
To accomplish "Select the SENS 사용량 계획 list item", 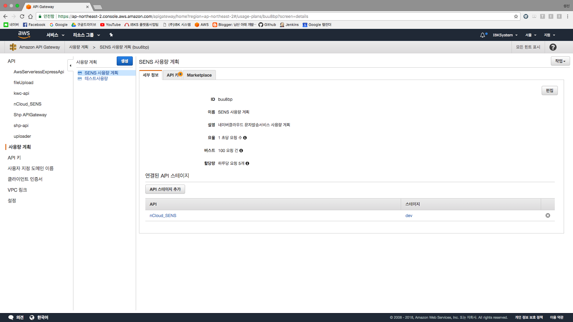I will [x=101, y=73].
